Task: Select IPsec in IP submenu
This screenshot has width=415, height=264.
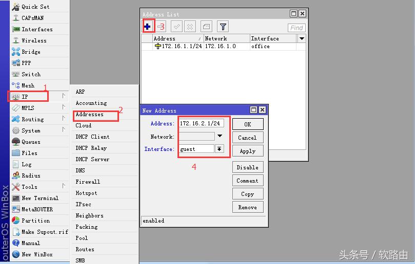Action: pos(84,204)
